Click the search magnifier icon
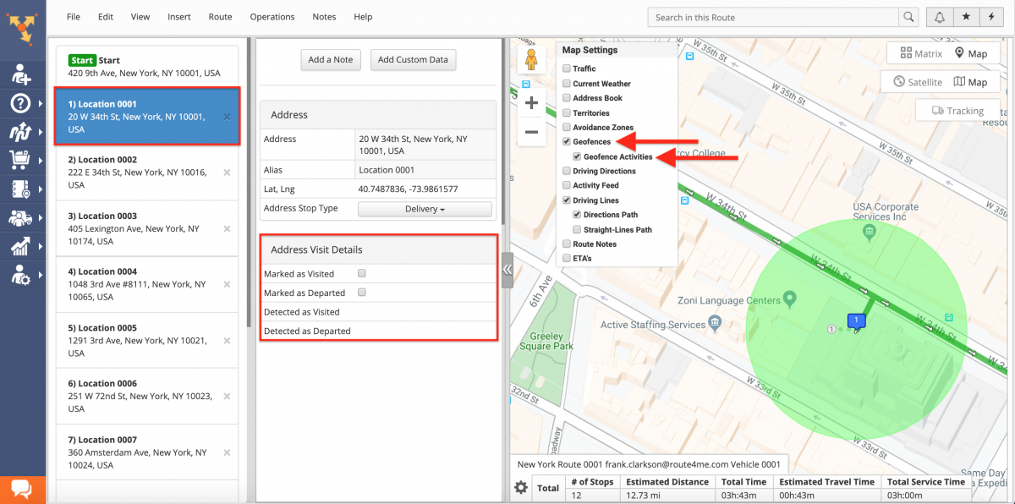Viewport: 1015px width, 504px height. click(x=908, y=17)
